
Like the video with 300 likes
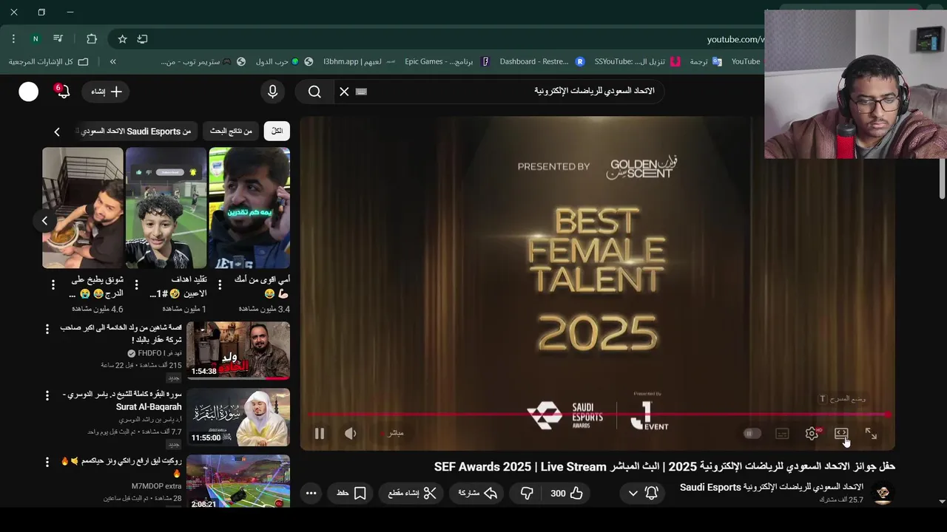coord(567,493)
